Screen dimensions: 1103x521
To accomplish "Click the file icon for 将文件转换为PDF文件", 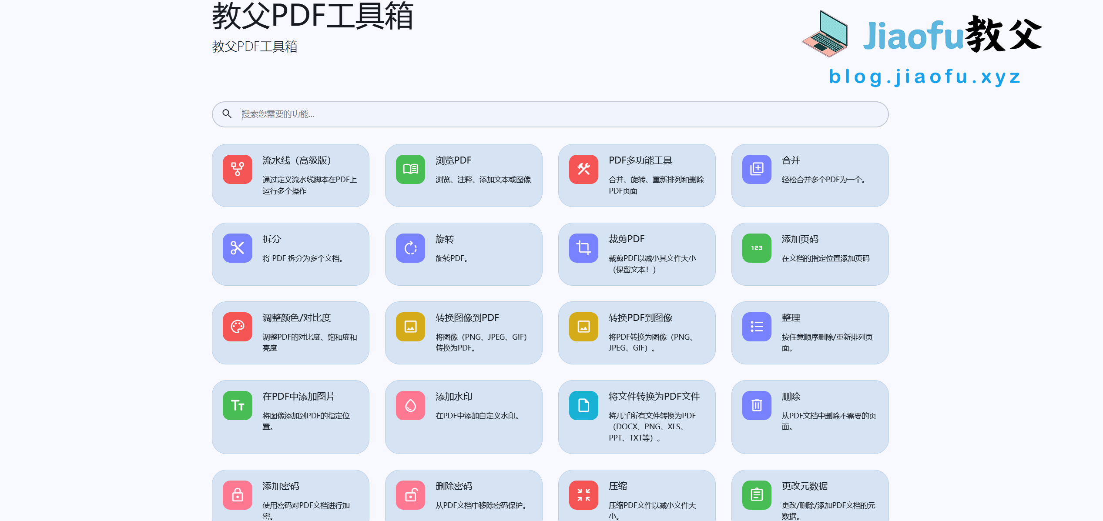I will point(583,405).
